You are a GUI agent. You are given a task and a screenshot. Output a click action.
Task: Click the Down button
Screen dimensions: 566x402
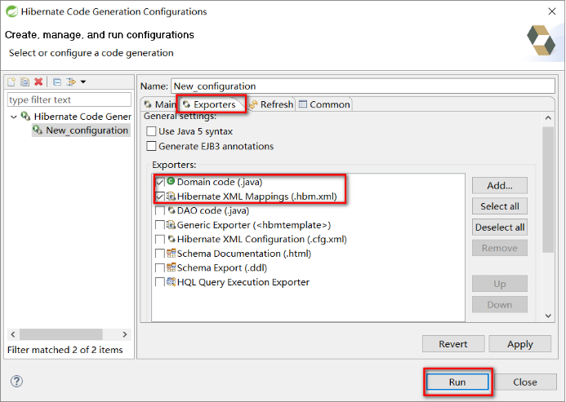coord(500,305)
